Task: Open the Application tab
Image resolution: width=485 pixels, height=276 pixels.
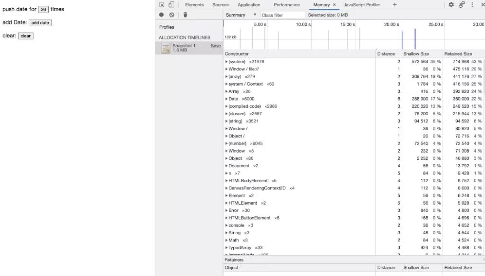Action: point(249,5)
